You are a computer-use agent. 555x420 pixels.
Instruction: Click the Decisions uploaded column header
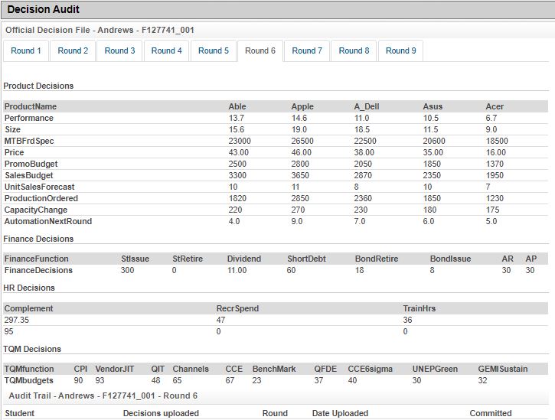point(161,414)
